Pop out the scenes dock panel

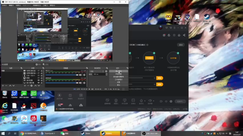pos(21,68)
